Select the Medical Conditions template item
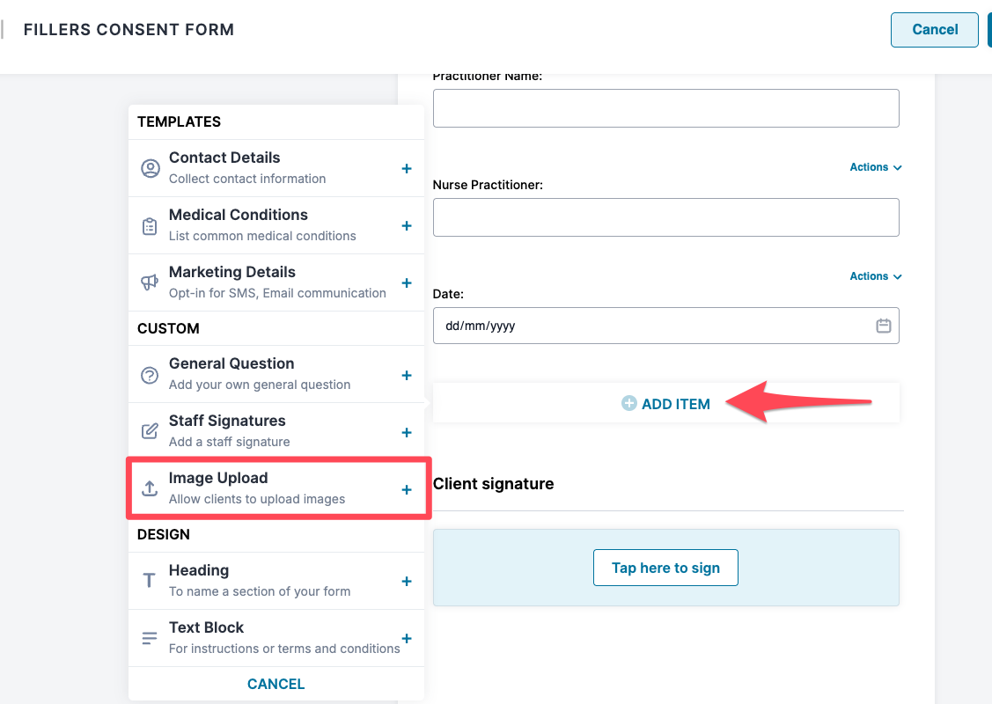The image size is (992, 704). (262, 225)
